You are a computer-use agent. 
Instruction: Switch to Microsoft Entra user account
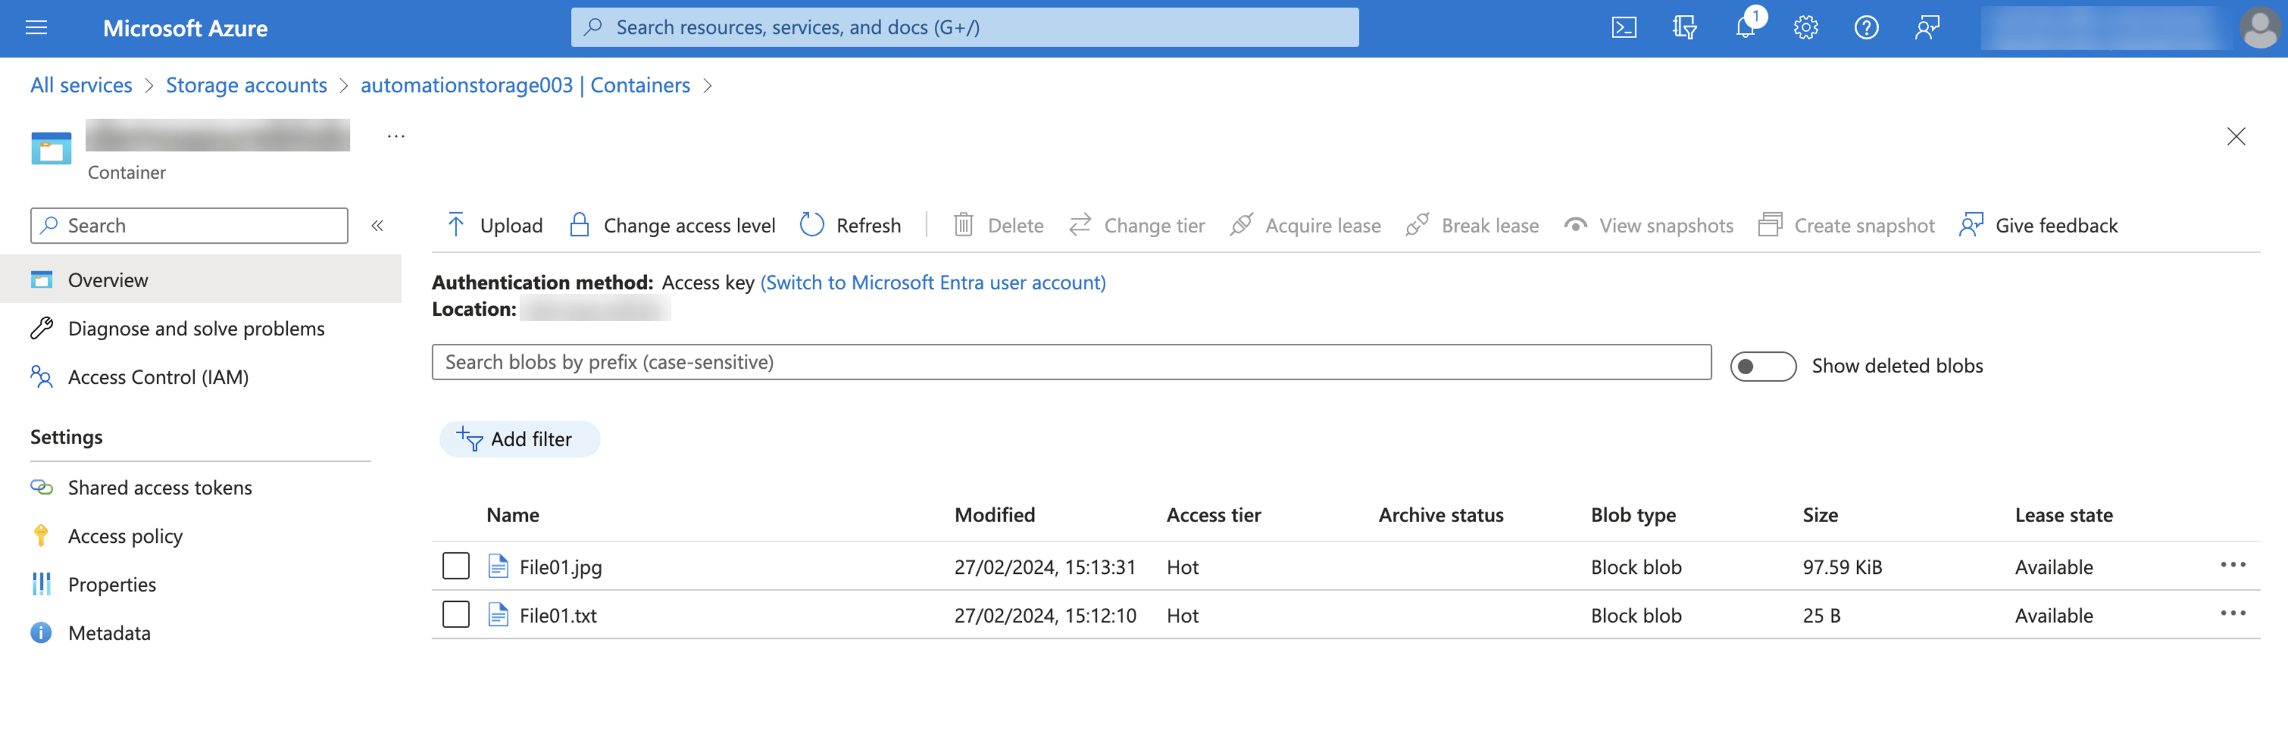pos(932,282)
